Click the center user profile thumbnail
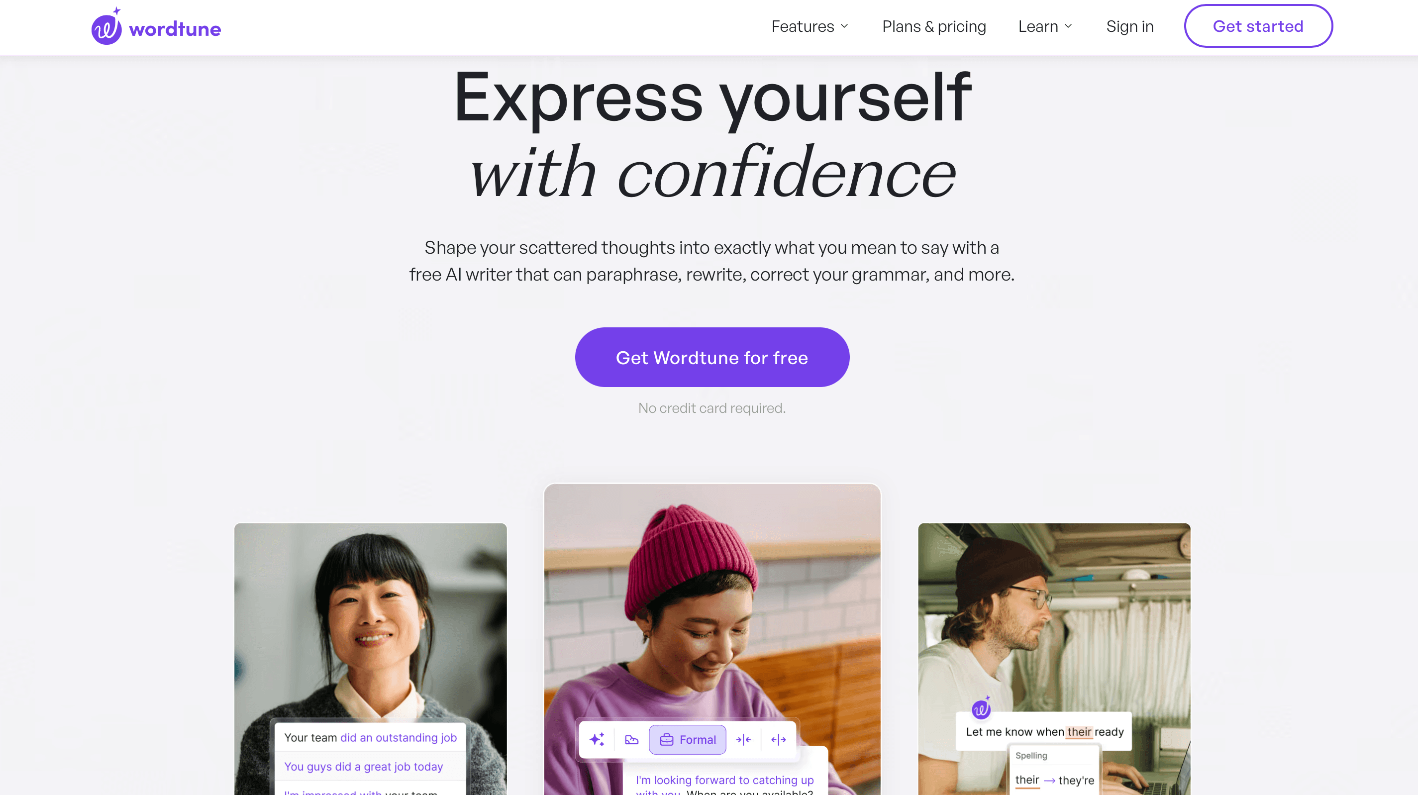 pos(712,639)
